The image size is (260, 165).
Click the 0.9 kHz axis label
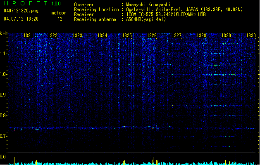click(4, 95)
